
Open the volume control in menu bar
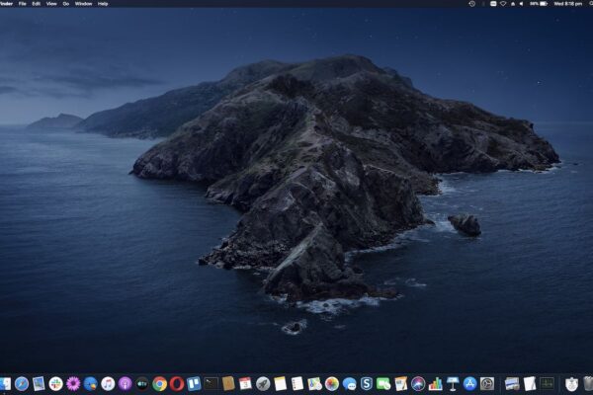pyautogui.click(x=521, y=4)
